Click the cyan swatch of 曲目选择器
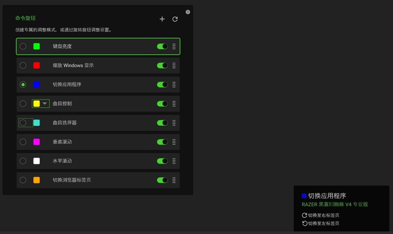 point(36,123)
